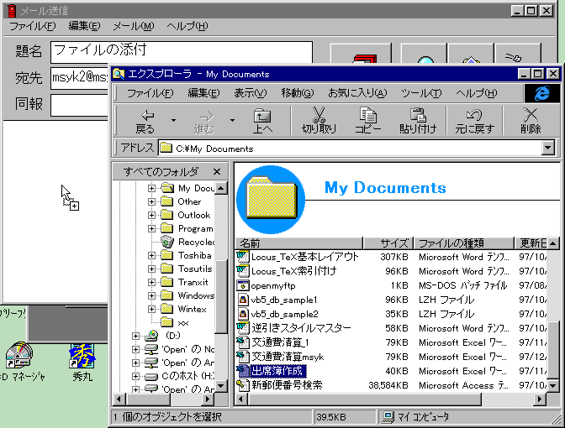Image resolution: width=565 pixels, height=428 pixels.
Task: Click the Undo (元に戻す) toolbar icon
Action: click(x=474, y=121)
